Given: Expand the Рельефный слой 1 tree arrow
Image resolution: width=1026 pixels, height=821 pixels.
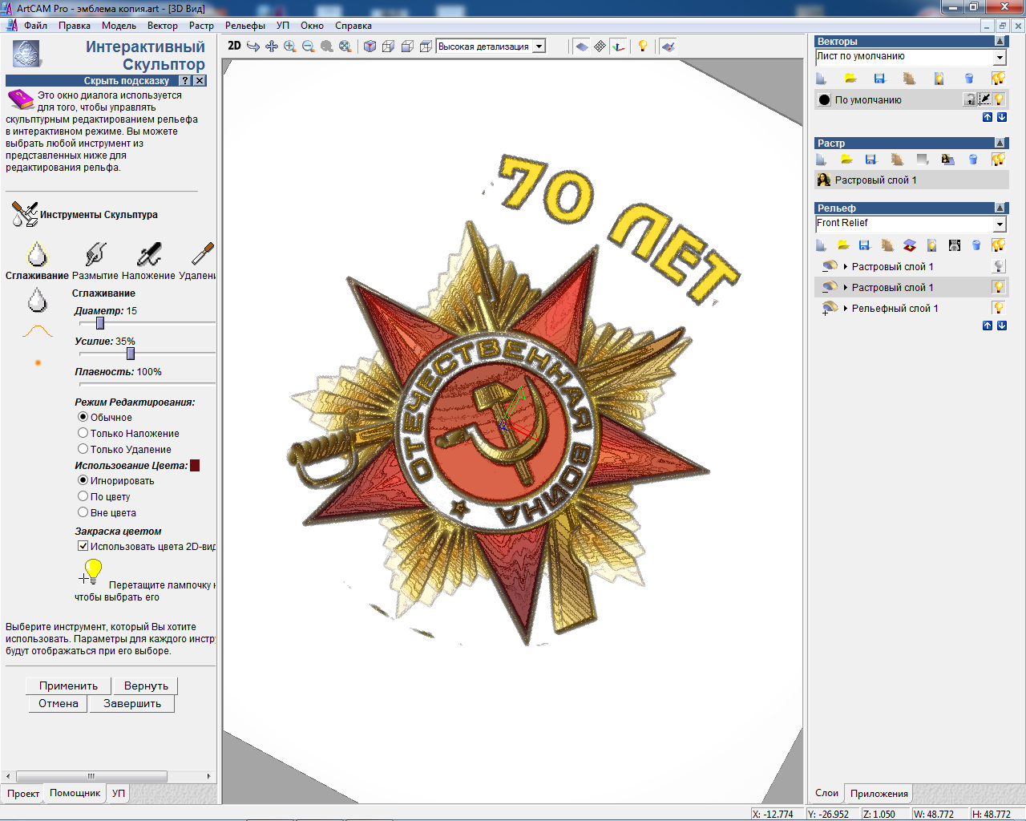Looking at the screenshot, I should point(846,308).
